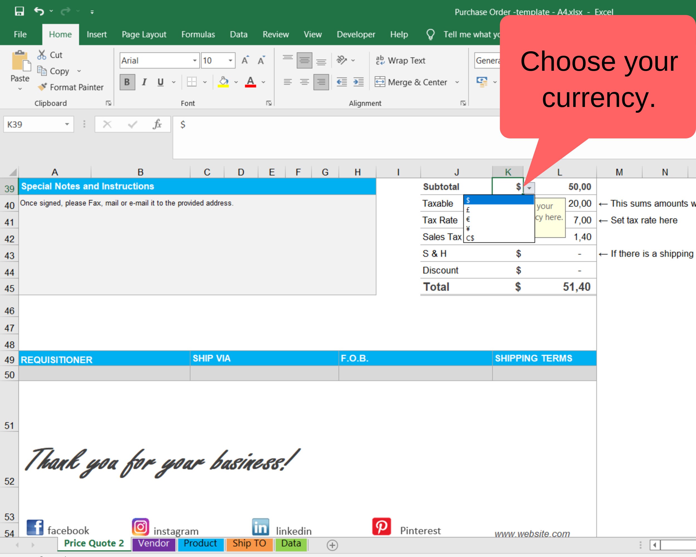Toggle underline formatting
This screenshot has height=557, width=696.
tap(160, 82)
